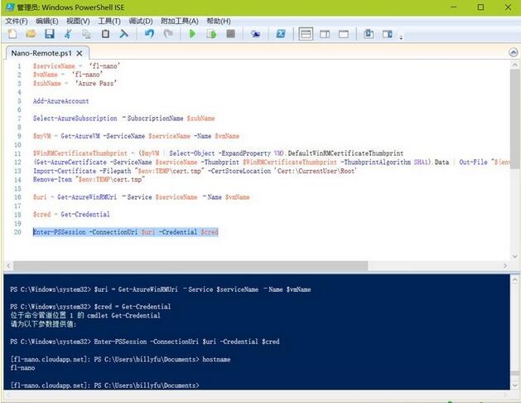Open the 视图(V) menu
This screenshot has height=403, width=521.
pos(78,22)
